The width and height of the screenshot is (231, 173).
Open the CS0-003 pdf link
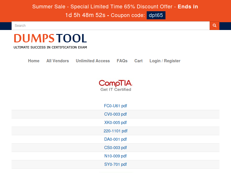click(x=115, y=148)
